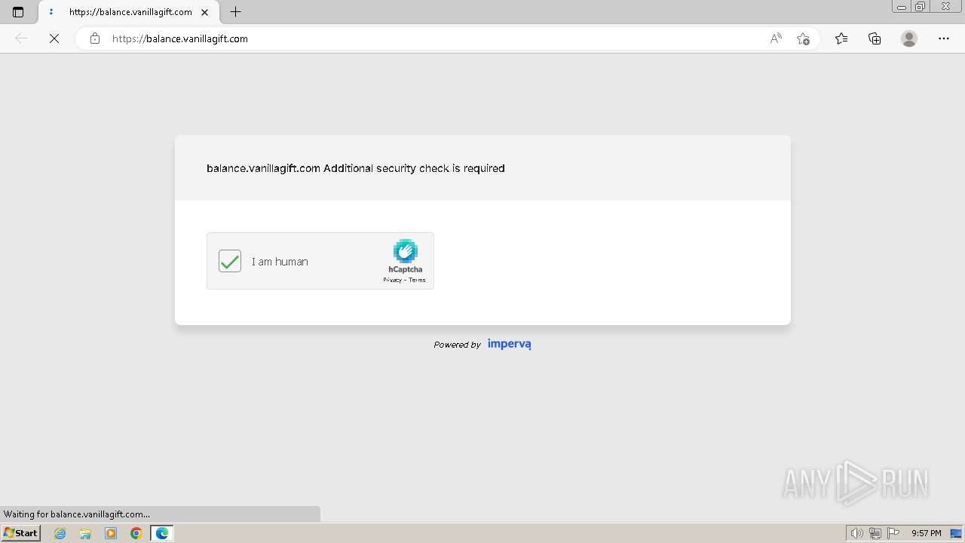The height and width of the screenshot is (543, 965).
Task: Open the tab actions menu
Action: 18,12
